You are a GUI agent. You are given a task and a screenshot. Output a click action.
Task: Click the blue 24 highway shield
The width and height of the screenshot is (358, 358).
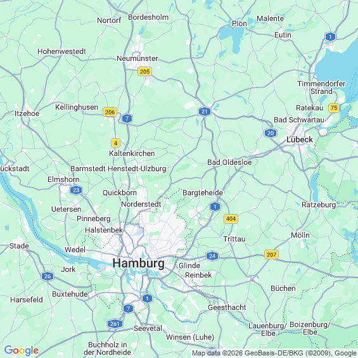click(212, 256)
